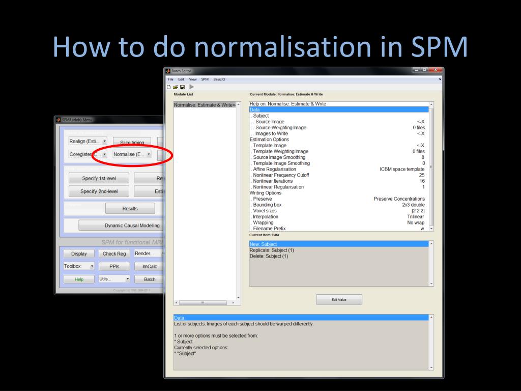Open the SPM menu in Batch Editor
This screenshot has height=391, width=521.
coord(205,79)
